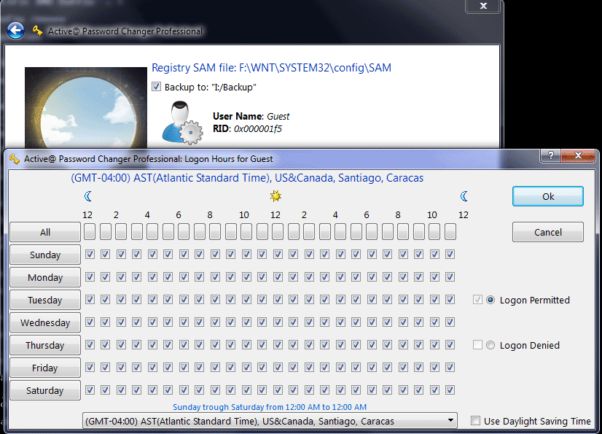Click the key icon in Logon Hours title bar
The height and width of the screenshot is (434, 602).
click(14, 159)
